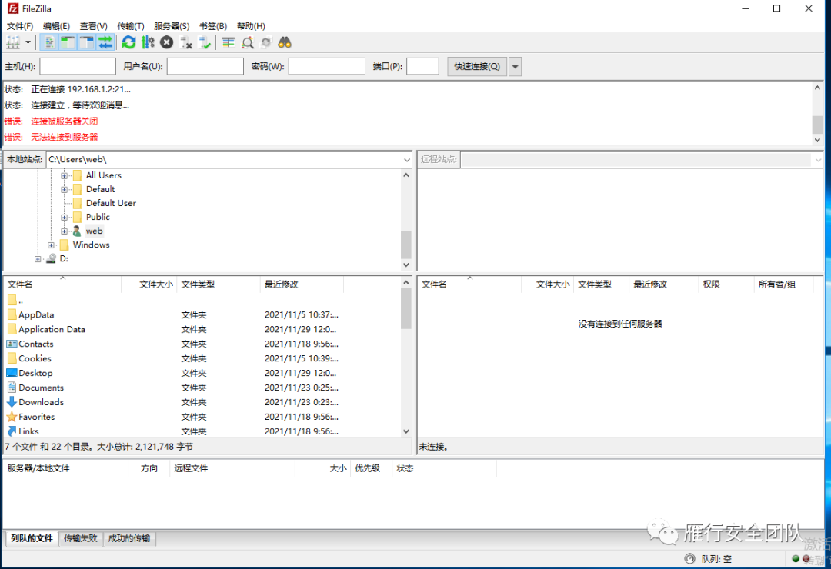Click the 密码 password input field
831x569 pixels.
[x=327, y=66]
